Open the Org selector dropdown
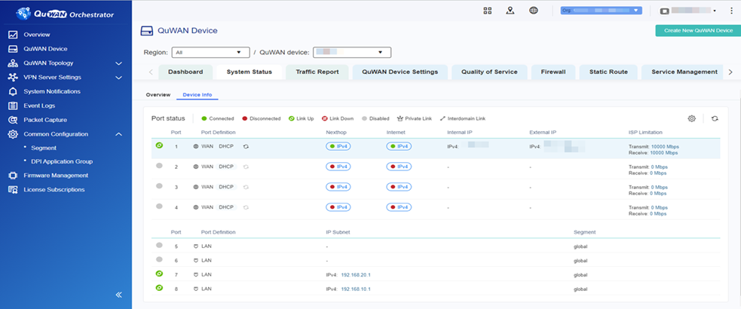This screenshot has width=741, height=309. [x=601, y=11]
